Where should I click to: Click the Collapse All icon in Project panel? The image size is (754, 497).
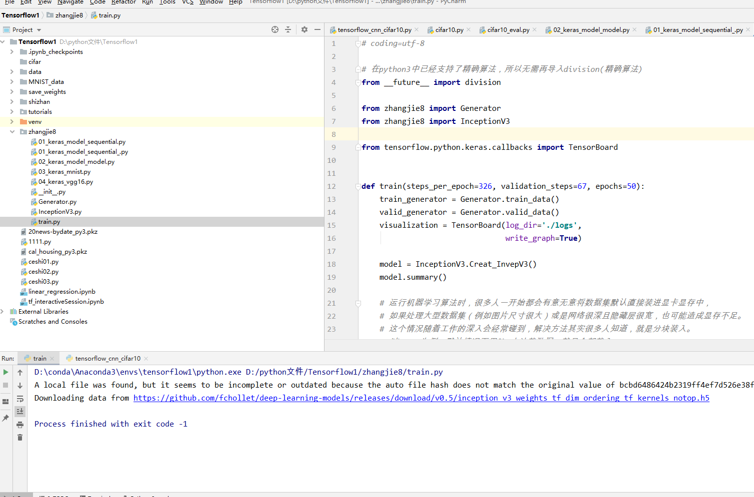click(288, 29)
